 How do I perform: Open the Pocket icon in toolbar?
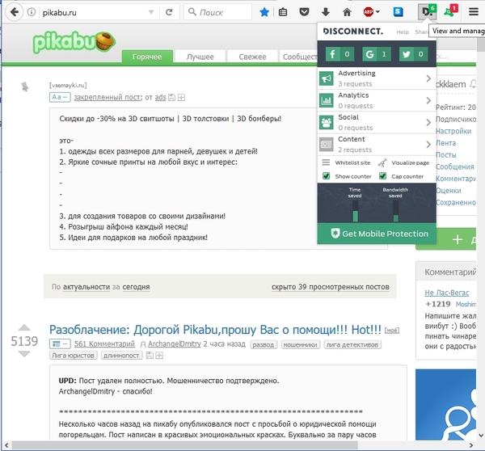coord(304,12)
